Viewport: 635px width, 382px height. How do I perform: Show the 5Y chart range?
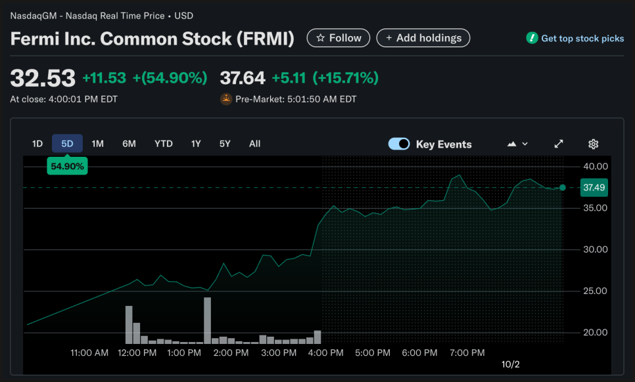click(225, 144)
